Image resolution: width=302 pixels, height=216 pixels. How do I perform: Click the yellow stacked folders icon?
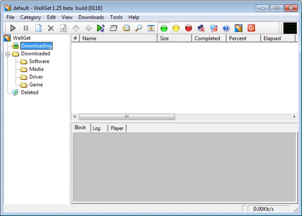(126, 28)
